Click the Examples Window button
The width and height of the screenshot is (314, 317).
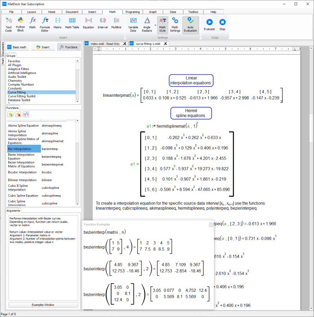(43, 305)
